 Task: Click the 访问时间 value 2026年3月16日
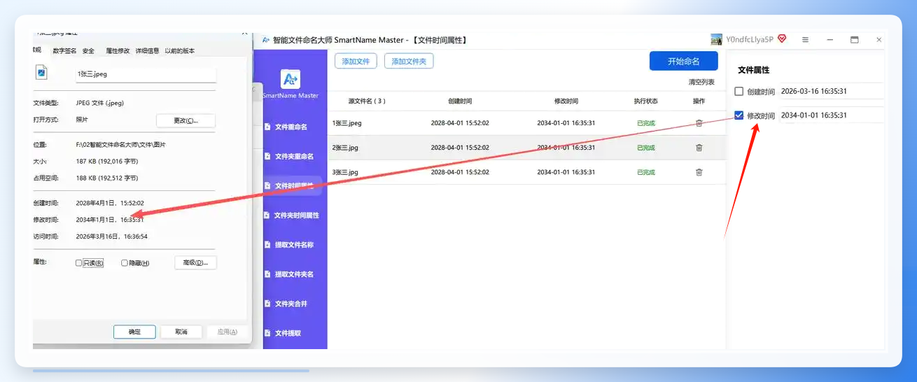(112, 236)
